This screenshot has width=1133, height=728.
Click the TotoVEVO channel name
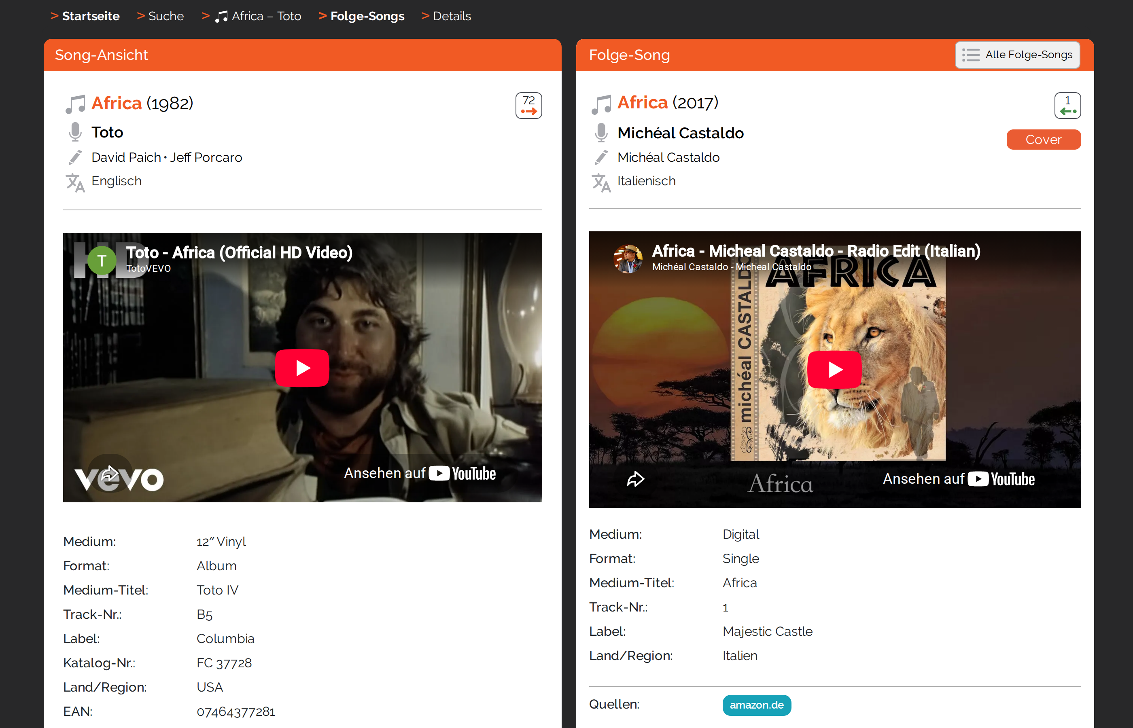pyautogui.click(x=148, y=269)
